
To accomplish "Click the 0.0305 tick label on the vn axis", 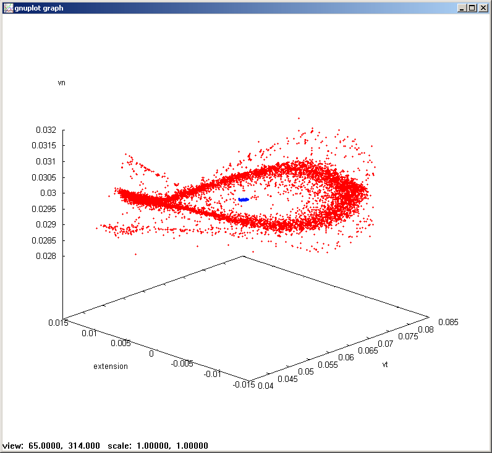I will coord(44,177).
